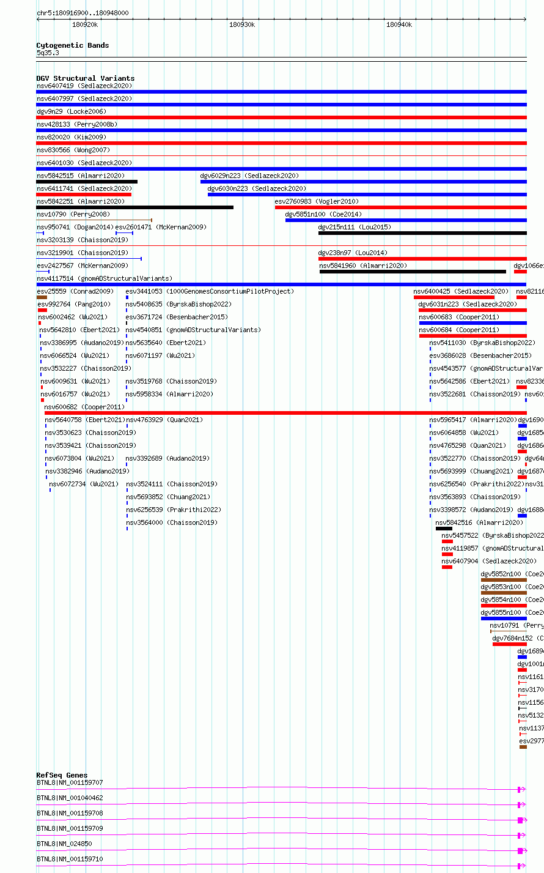
Task: Select nsv6407904 (Sedlazeck2020) label
Action: 490,561
